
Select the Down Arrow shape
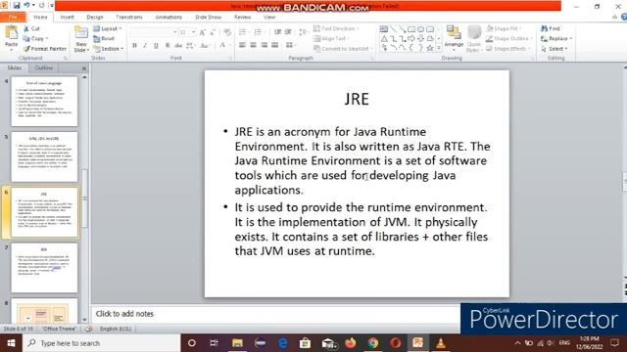(x=420, y=39)
